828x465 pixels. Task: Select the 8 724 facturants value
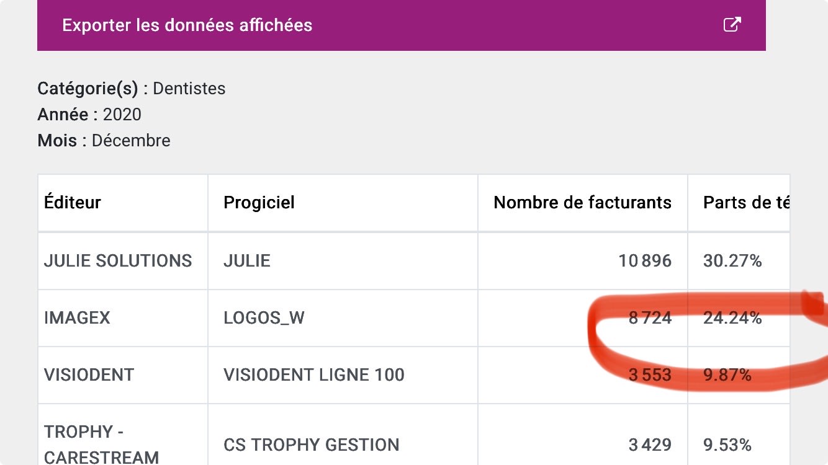(650, 318)
